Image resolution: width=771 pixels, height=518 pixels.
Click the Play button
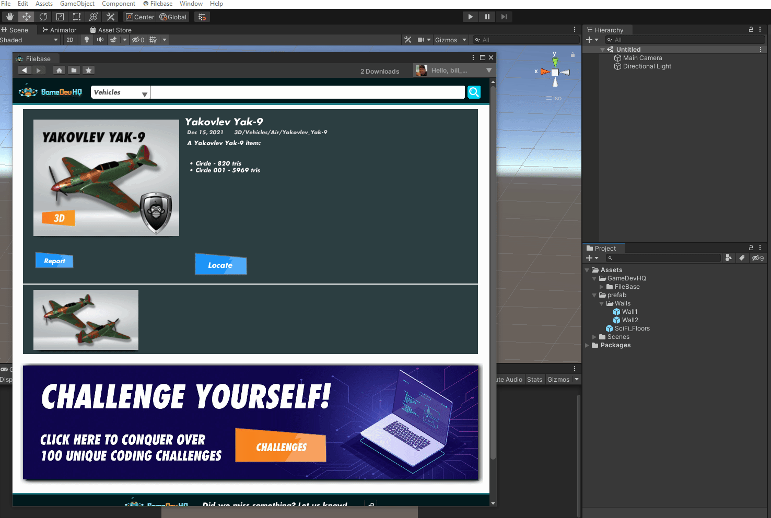coord(470,17)
